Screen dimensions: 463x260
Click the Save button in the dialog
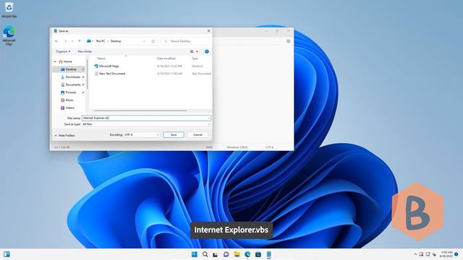tap(174, 135)
